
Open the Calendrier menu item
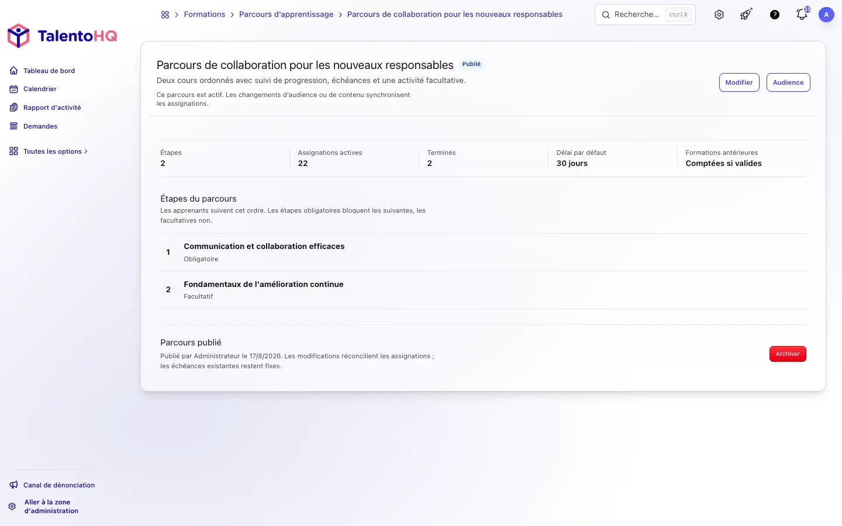[40, 89]
